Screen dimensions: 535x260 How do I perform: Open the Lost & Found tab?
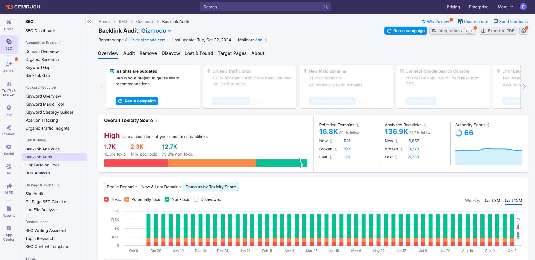click(x=199, y=53)
